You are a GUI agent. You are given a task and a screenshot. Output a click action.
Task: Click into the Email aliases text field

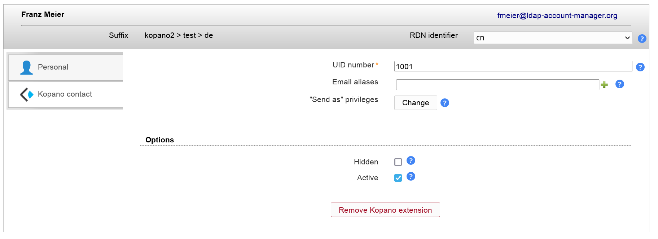497,85
